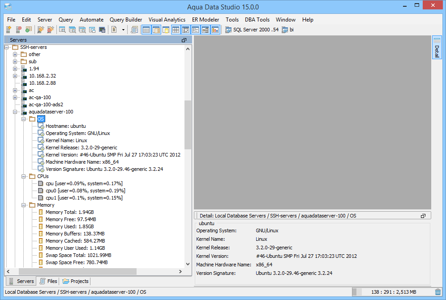The width and height of the screenshot is (446, 300).
Task: Collapse the OS folder node
Action: pyautogui.click(x=24, y=119)
